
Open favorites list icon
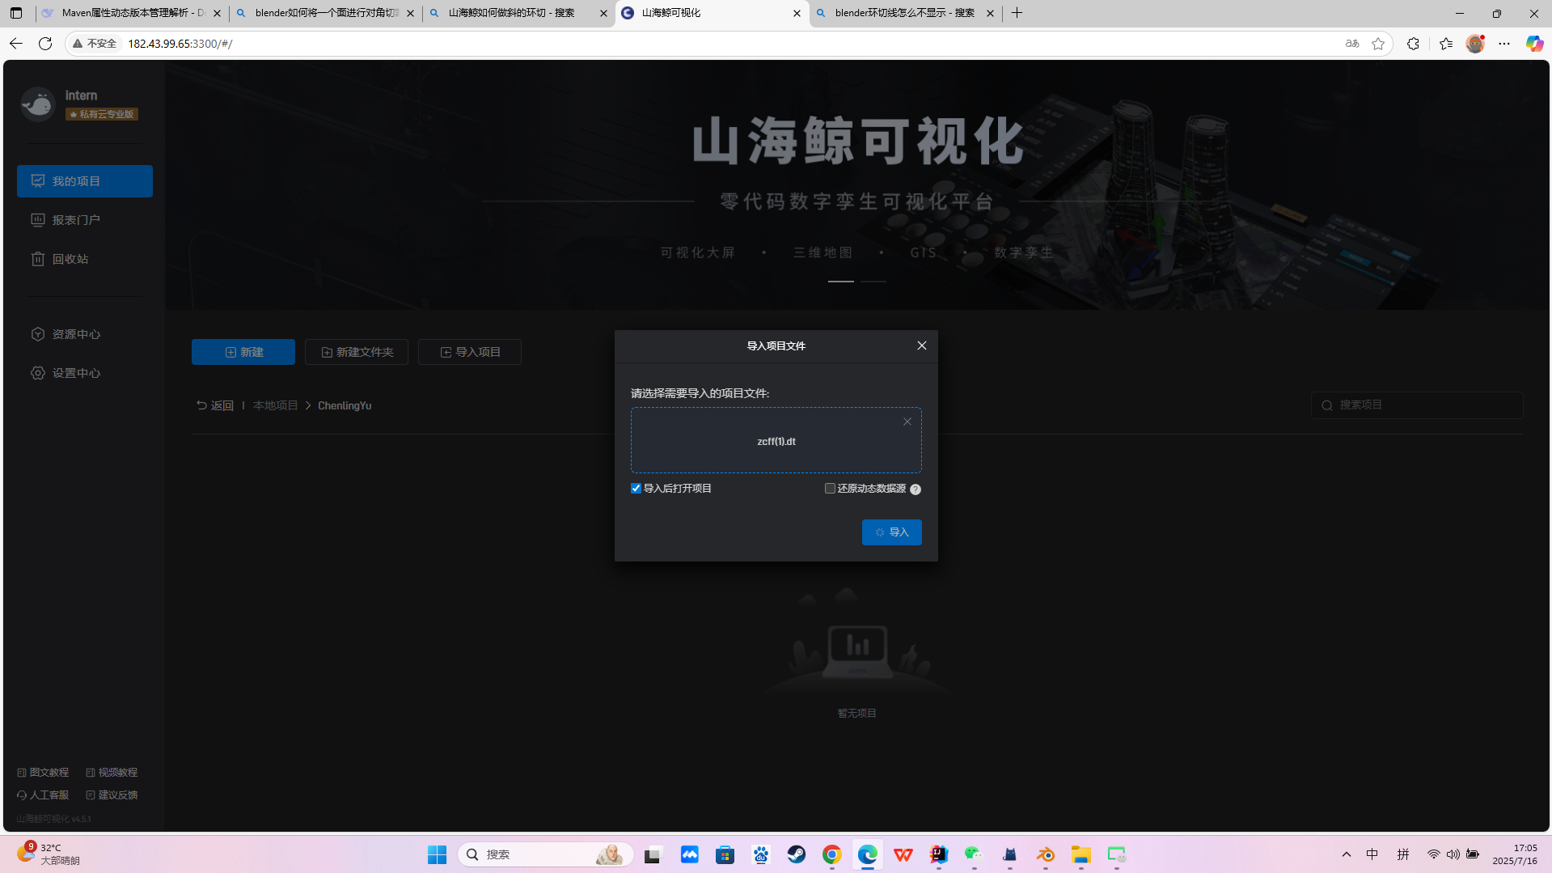pyautogui.click(x=1446, y=44)
